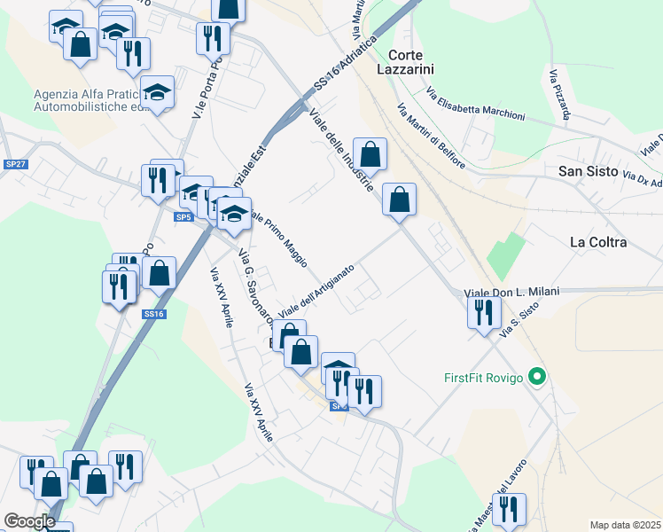This screenshot has height=532, width=663.
Task: Click the school marker near Agenzia Alfa Pratiche
Action: tap(157, 95)
